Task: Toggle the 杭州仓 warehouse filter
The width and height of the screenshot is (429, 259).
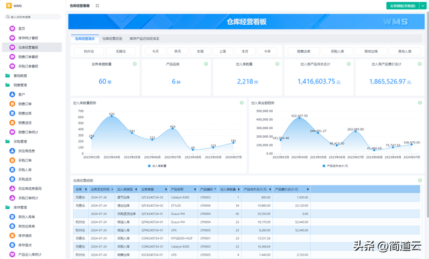Action: coord(89,52)
